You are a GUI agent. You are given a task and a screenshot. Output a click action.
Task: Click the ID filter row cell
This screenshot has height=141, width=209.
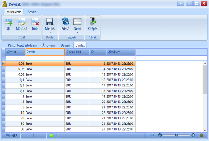pos(98,58)
